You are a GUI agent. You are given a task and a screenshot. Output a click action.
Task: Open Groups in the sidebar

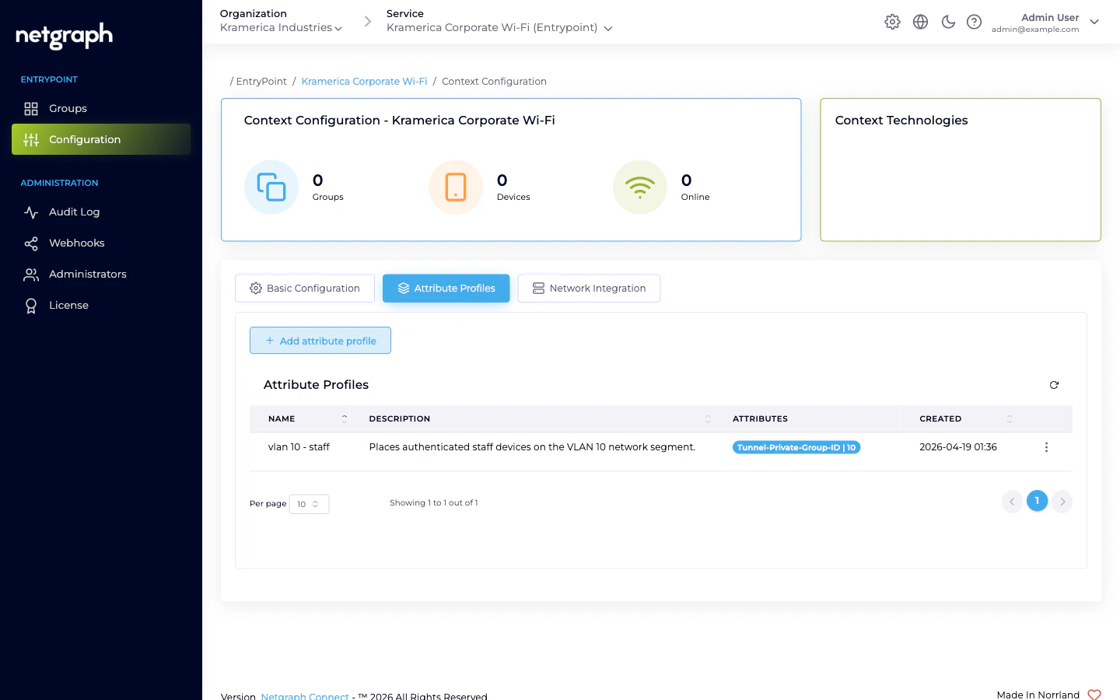coord(101,108)
